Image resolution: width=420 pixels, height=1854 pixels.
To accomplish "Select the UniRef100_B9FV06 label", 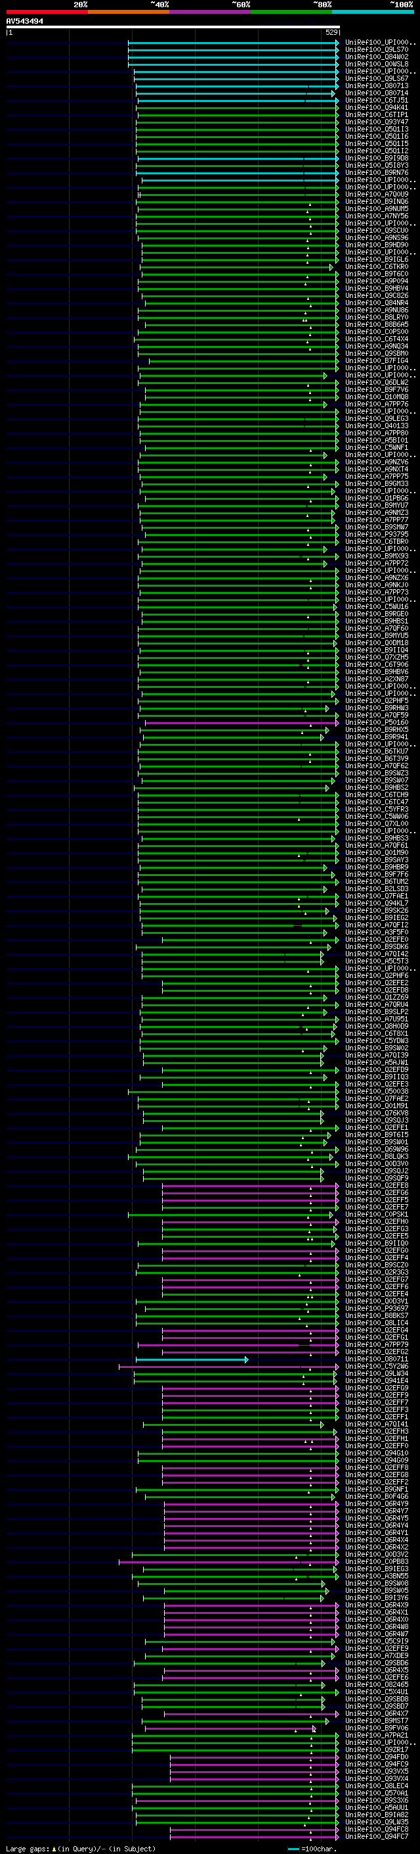I will (377, 1728).
